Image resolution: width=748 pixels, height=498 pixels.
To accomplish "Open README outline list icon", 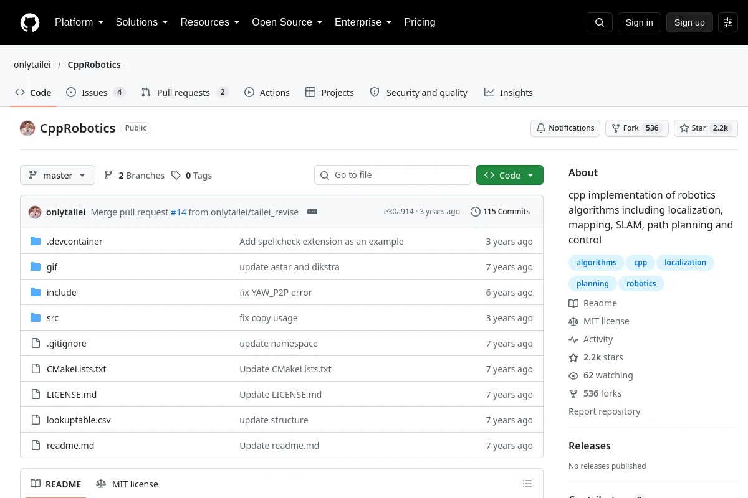I will tap(527, 484).
